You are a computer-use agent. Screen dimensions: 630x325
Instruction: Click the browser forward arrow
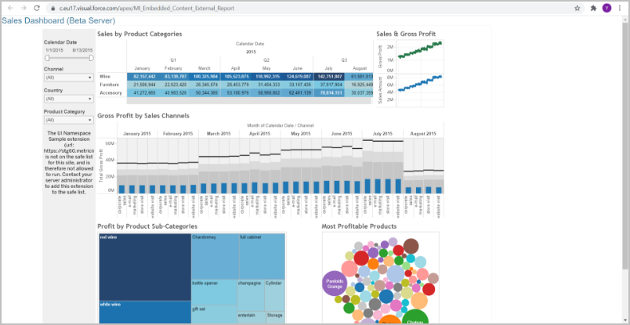click(x=22, y=8)
